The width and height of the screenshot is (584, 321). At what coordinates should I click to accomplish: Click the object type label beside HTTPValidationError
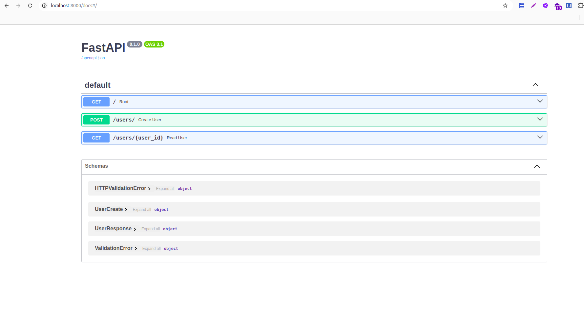(185, 189)
